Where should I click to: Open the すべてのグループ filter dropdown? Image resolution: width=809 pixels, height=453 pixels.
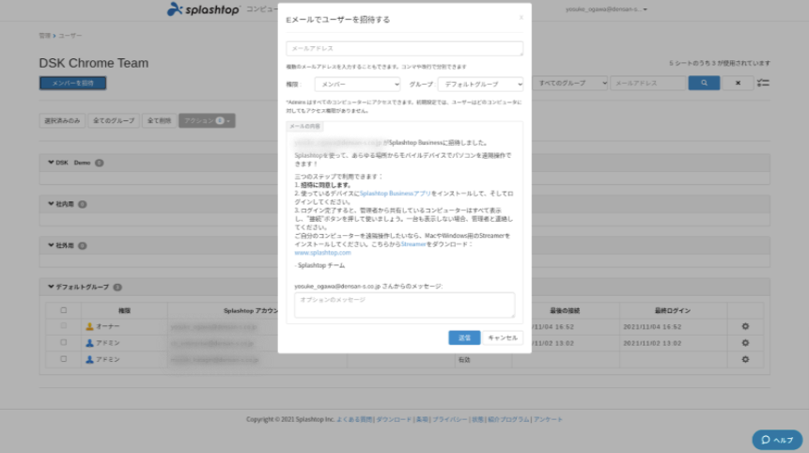570,83
